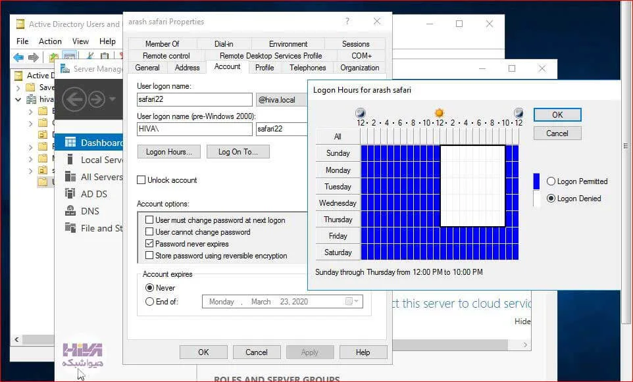Enable Store password using reversible encryption
This screenshot has height=382, width=633.
pos(149,255)
